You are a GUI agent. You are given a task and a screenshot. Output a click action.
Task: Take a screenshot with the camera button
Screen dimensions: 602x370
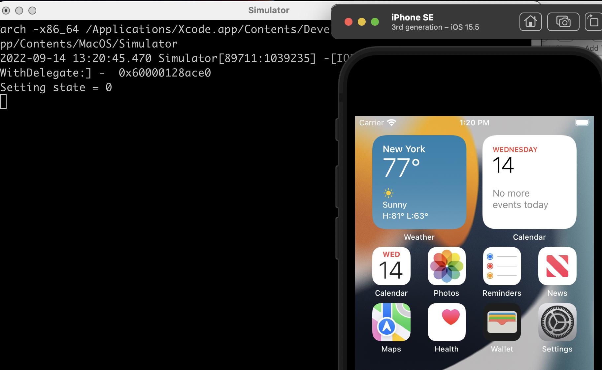(563, 22)
